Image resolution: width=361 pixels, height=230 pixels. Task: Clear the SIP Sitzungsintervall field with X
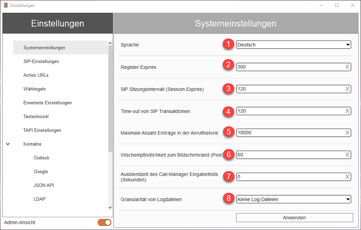[347, 89]
